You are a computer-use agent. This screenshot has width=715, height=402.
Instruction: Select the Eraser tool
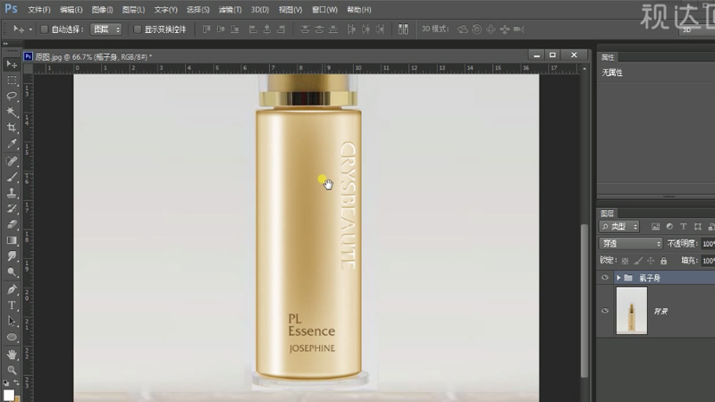(12, 225)
